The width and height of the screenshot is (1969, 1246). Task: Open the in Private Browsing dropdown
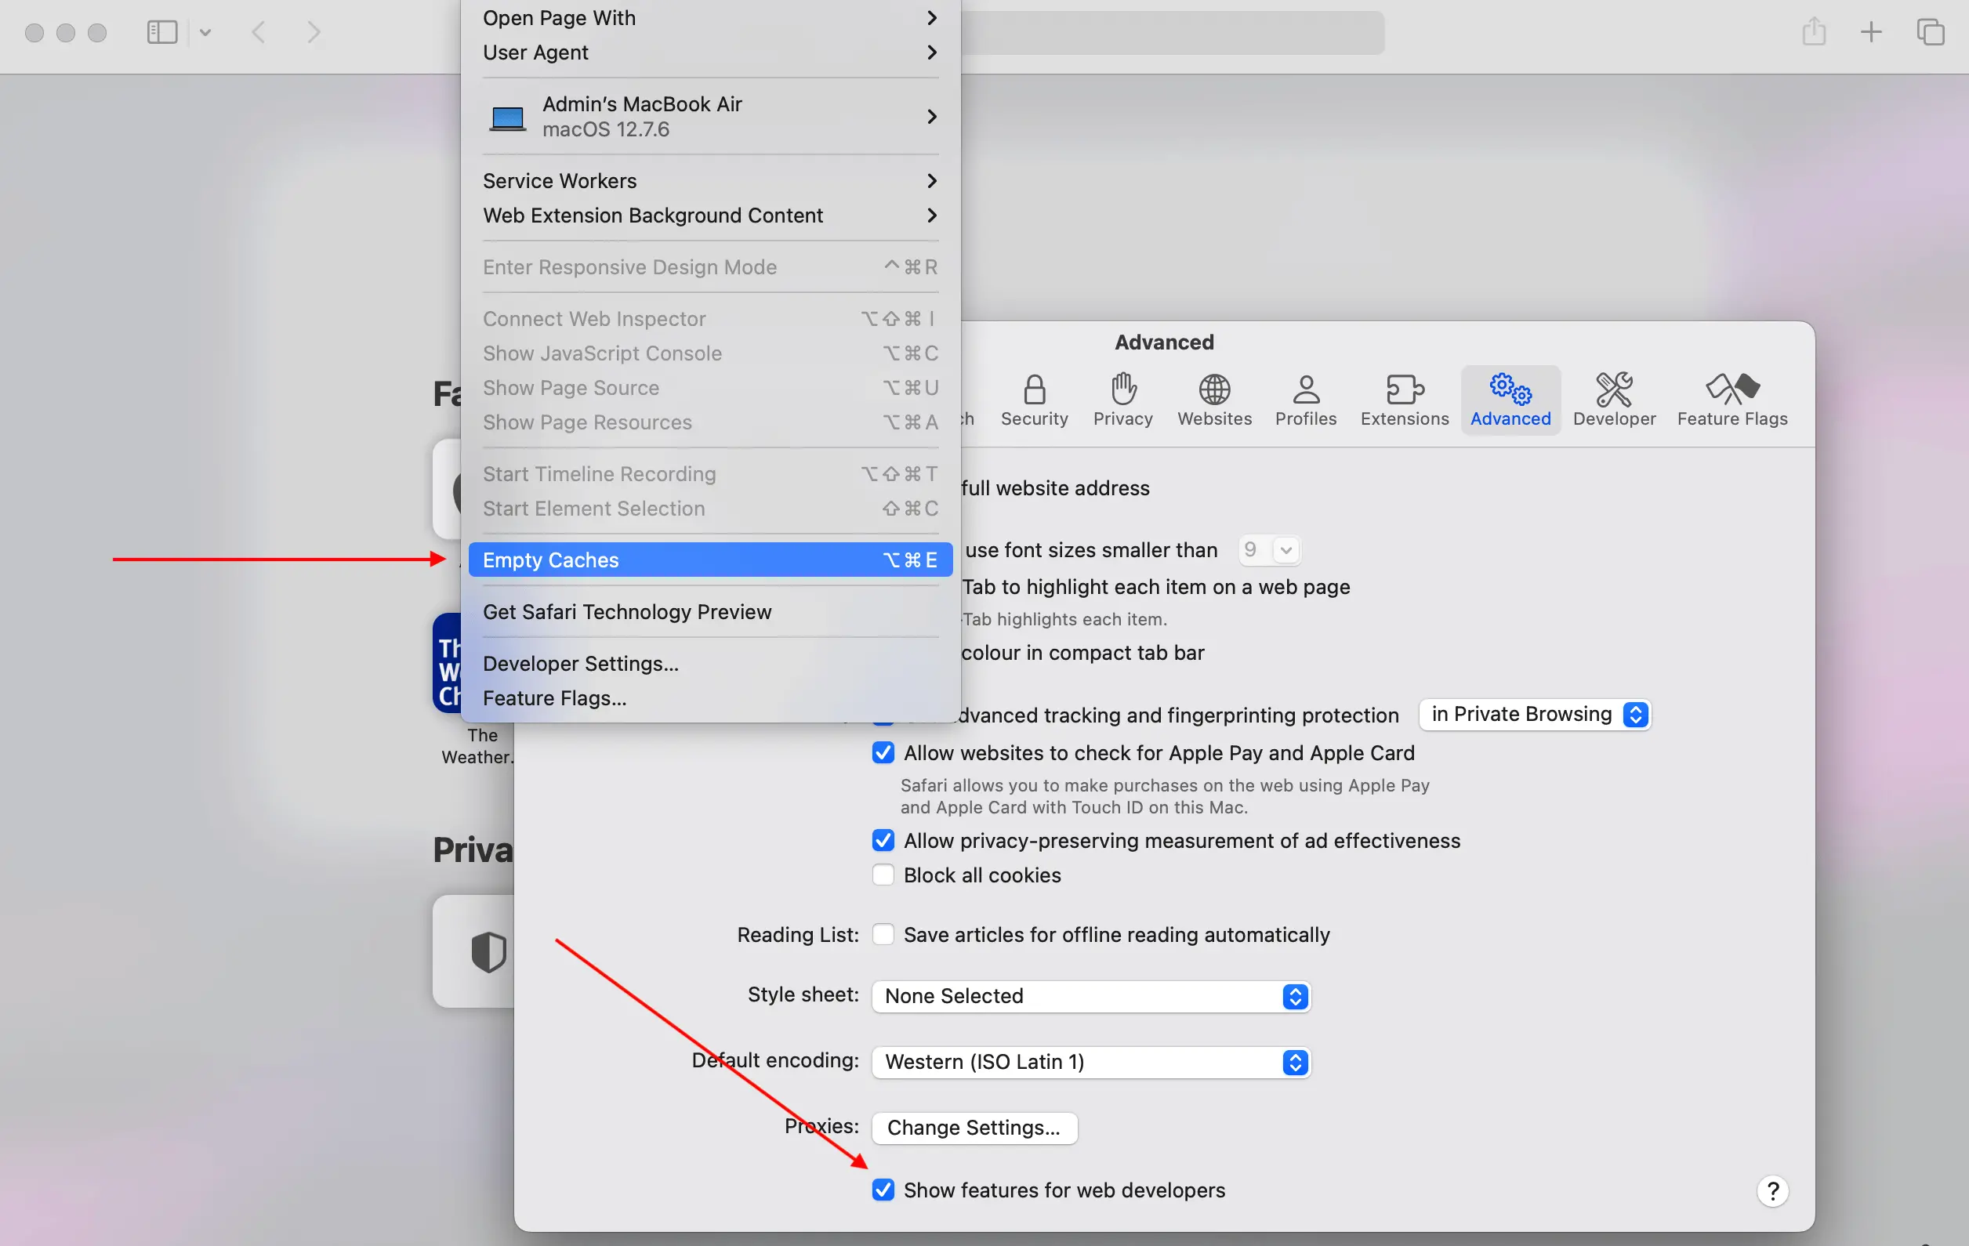[1533, 714]
